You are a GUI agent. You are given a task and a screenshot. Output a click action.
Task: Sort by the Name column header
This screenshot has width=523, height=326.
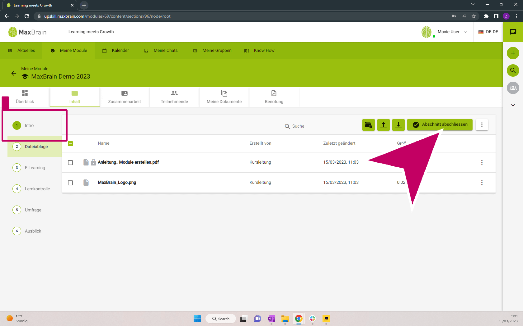[x=104, y=143]
